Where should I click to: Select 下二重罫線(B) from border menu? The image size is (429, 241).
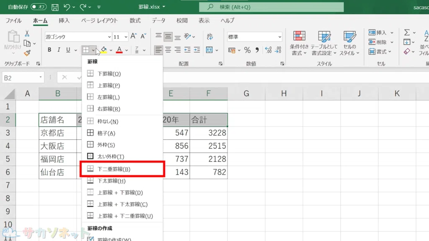coord(122,169)
